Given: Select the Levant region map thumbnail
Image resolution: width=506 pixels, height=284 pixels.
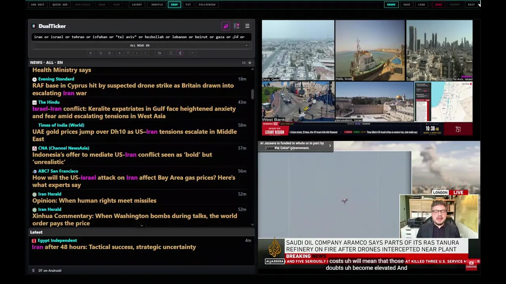Looking at the screenshot, I should click(x=444, y=102).
